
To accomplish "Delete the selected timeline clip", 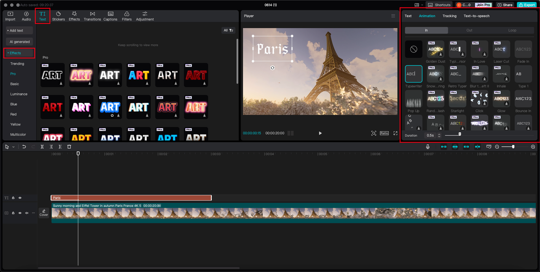I will 69,147.
